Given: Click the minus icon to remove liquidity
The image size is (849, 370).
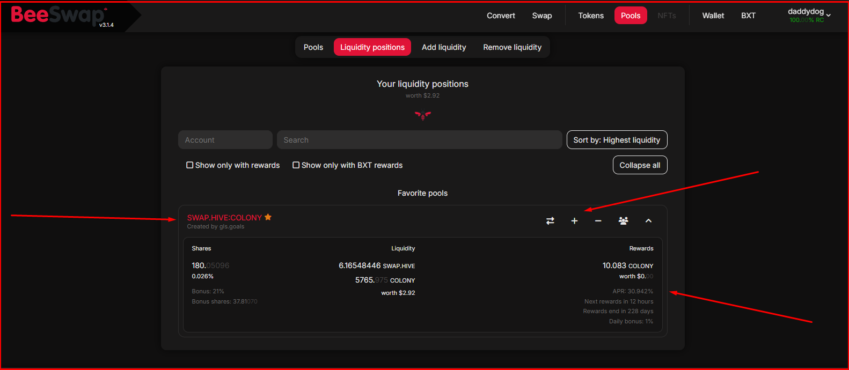Looking at the screenshot, I should (x=598, y=221).
